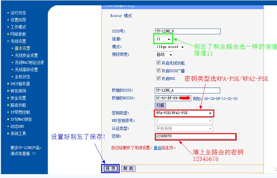This screenshot has height=178, width=277.
Task: Click the 帮助 help button
Action: point(129,168)
